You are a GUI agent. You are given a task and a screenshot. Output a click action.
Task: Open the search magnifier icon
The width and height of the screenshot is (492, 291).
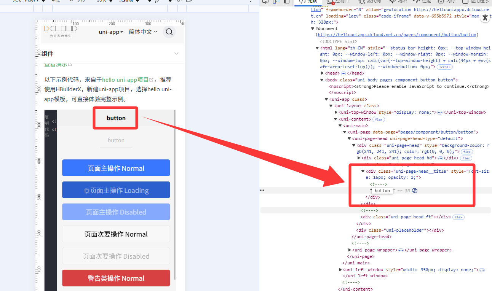click(x=169, y=32)
